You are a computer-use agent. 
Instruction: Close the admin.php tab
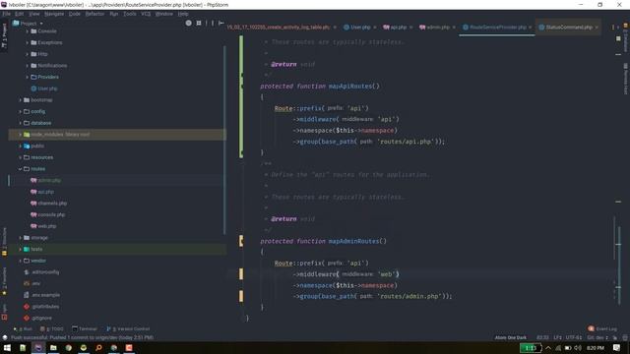click(x=454, y=28)
